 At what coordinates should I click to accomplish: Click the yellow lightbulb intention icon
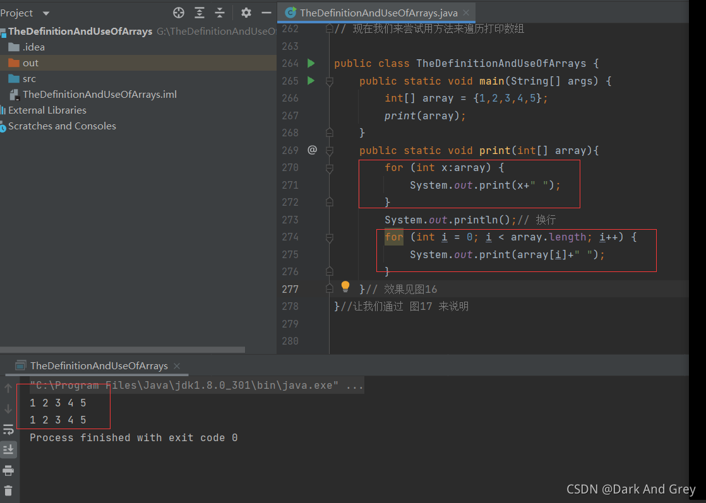(x=345, y=287)
